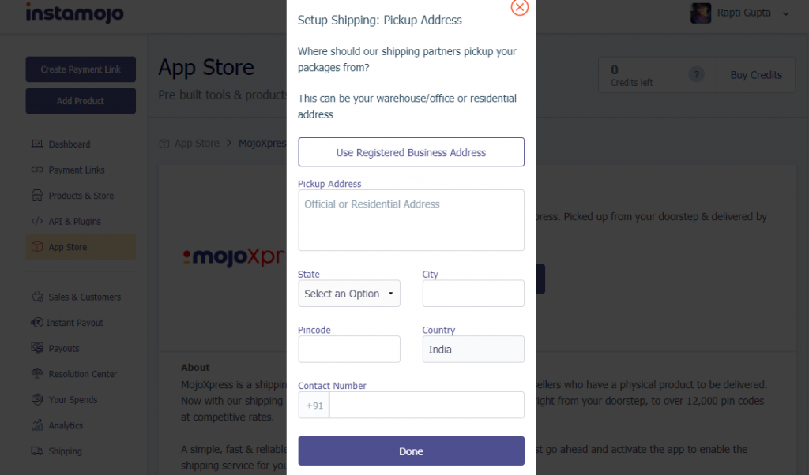
Task: Click the Products & Store shop icon
Action: click(36, 196)
